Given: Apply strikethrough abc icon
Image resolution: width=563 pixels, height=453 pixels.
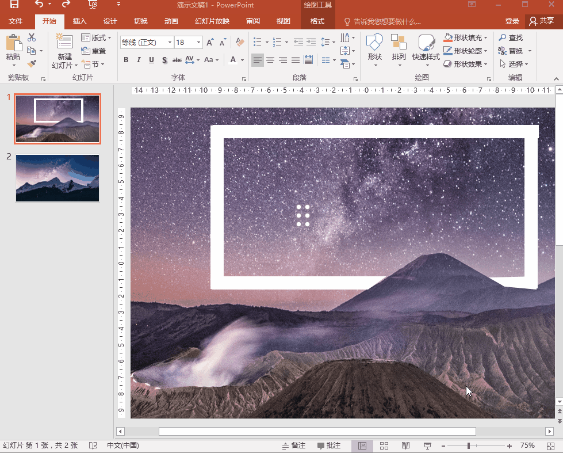Looking at the screenshot, I should click(x=177, y=60).
